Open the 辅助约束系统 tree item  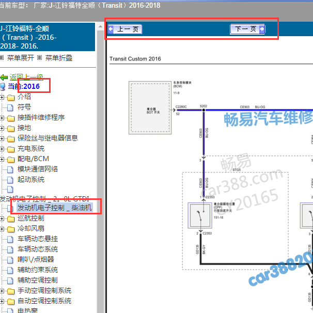pos(38,270)
